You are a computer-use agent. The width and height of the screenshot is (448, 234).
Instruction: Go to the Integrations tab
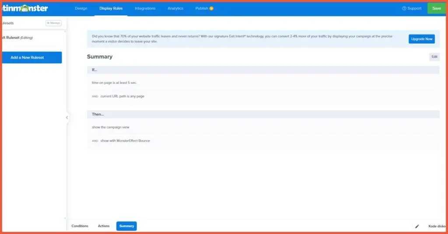click(145, 8)
